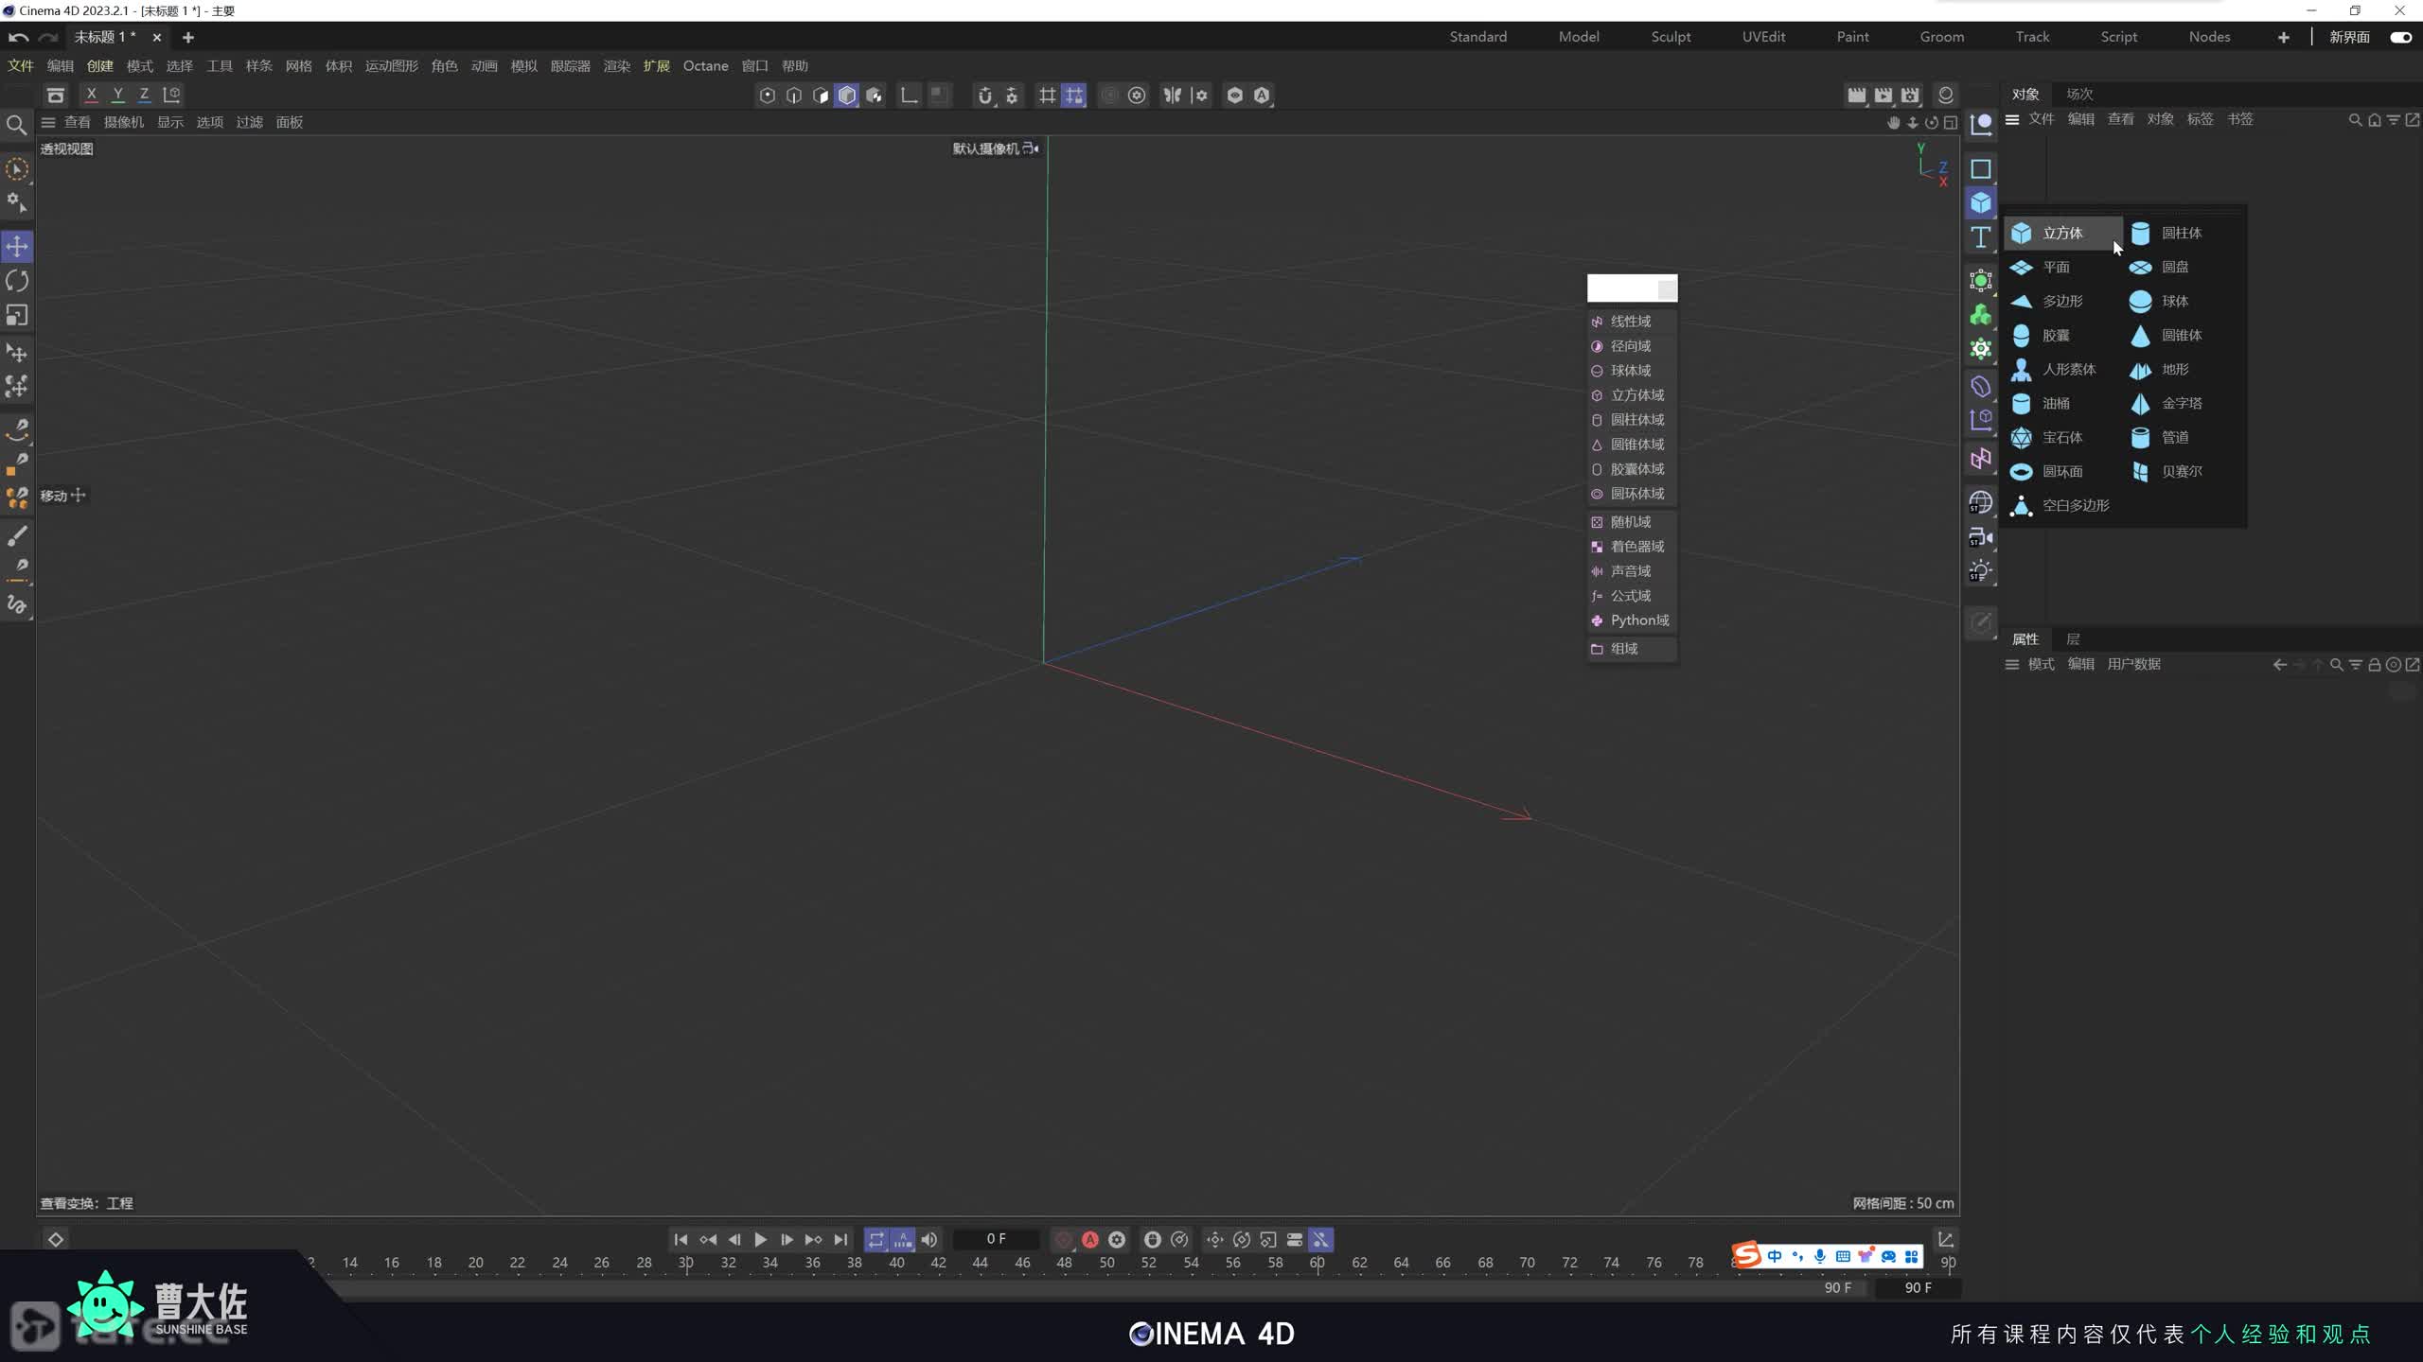Open the 摄像机 viewport menu
Screen dimensions: 2423x1362
[x=123, y=122]
